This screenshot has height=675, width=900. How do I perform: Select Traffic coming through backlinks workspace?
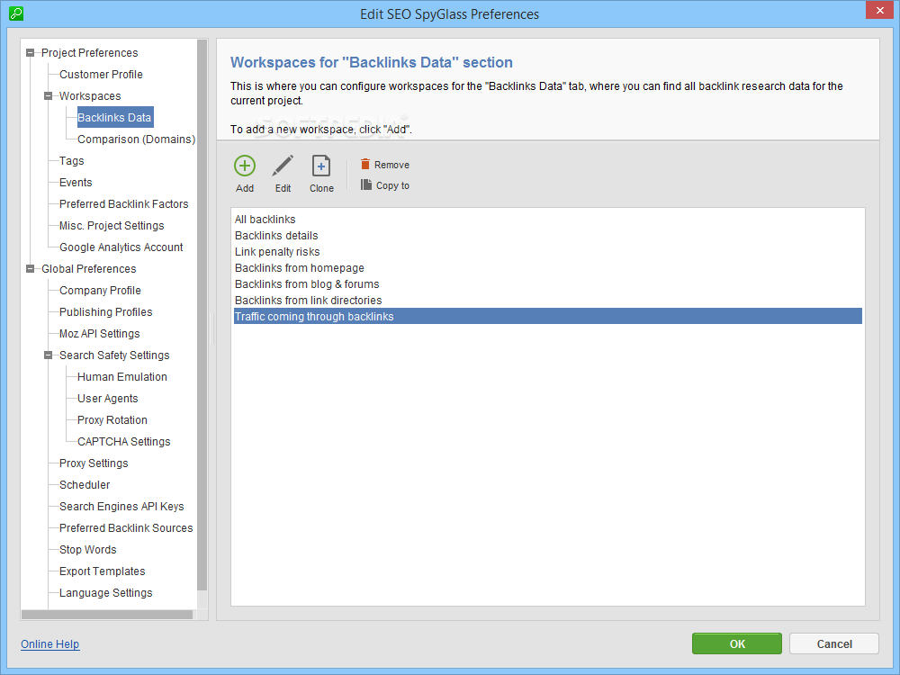point(547,316)
